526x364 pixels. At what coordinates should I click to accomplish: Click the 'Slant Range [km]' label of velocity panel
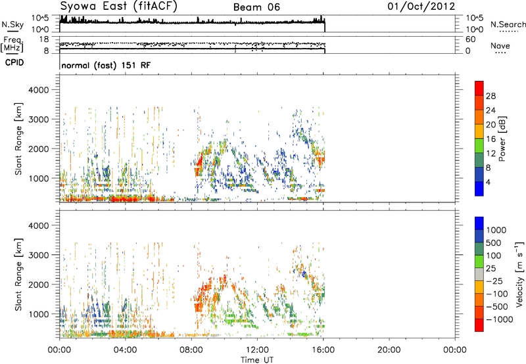tap(18, 275)
